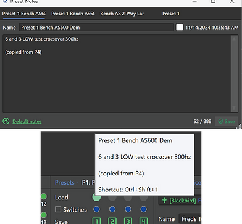Click the third blue Switches dot
This screenshot has width=242, height=224.
(x=128, y=209)
